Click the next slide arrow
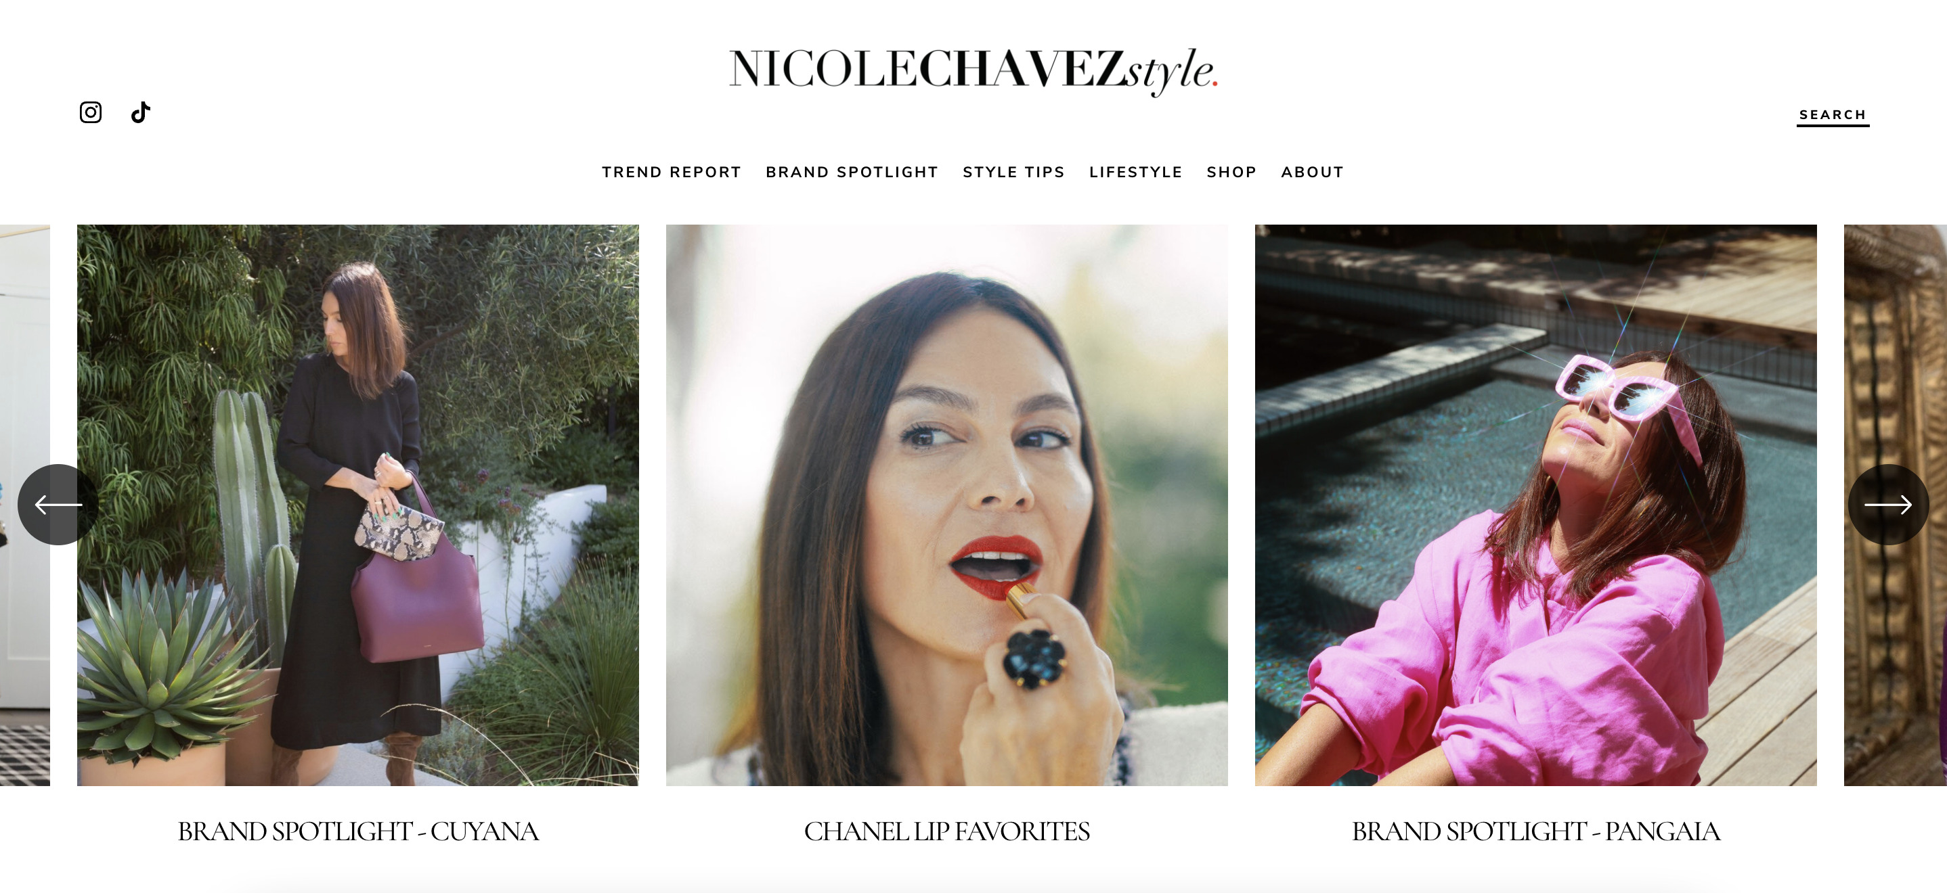The width and height of the screenshot is (1947, 893). [1888, 505]
